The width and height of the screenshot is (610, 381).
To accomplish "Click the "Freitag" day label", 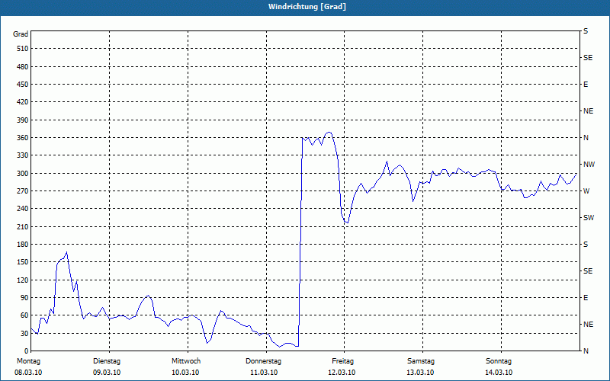I will click(x=342, y=361).
